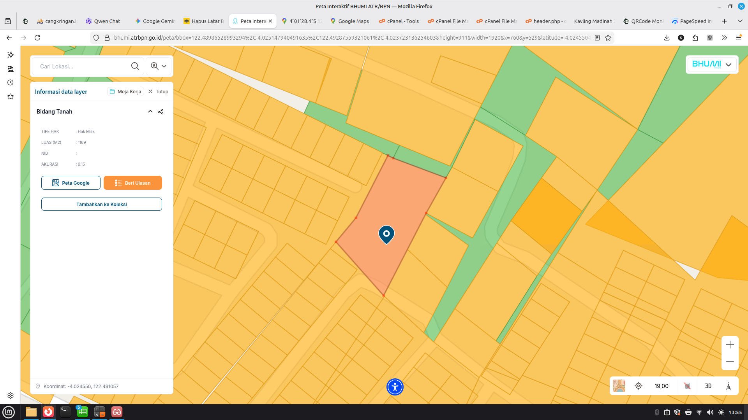Toggle the building layer off icon

(687, 386)
